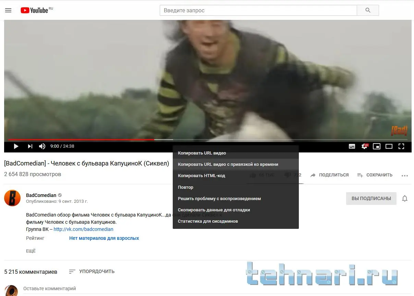The width and height of the screenshot is (414, 296).
Task: Enter full screen mode
Action: [401, 146]
